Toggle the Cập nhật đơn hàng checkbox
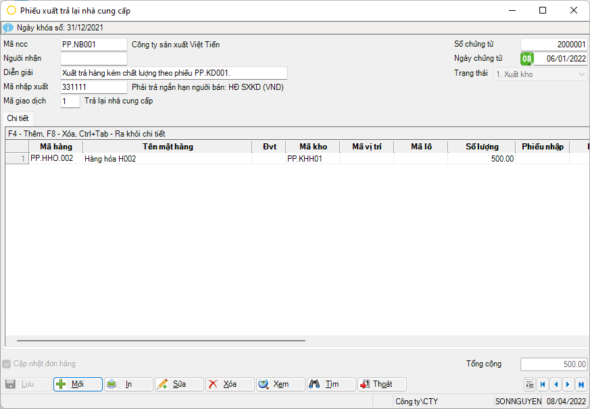590x409 pixels. pyautogui.click(x=7, y=364)
